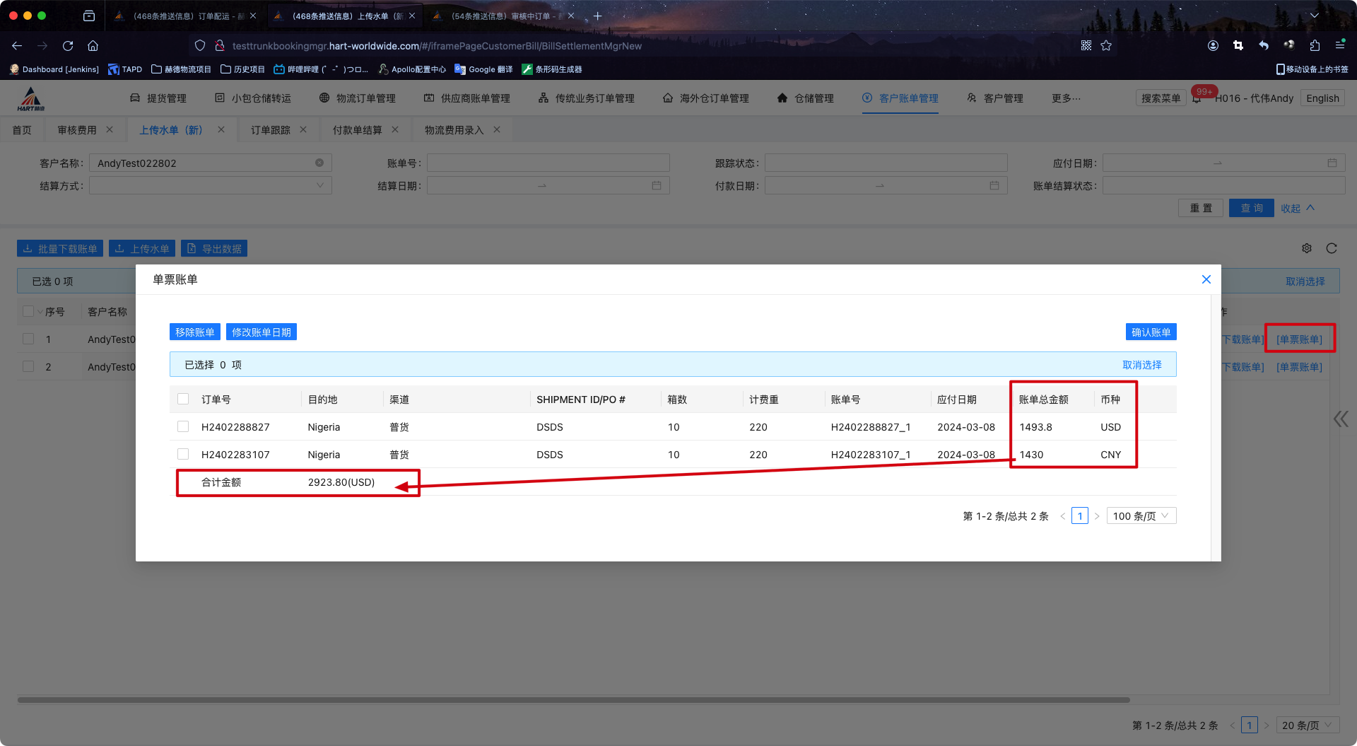Clear the 客户名称 field with clear icon
The height and width of the screenshot is (746, 1357).
(x=319, y=163)
